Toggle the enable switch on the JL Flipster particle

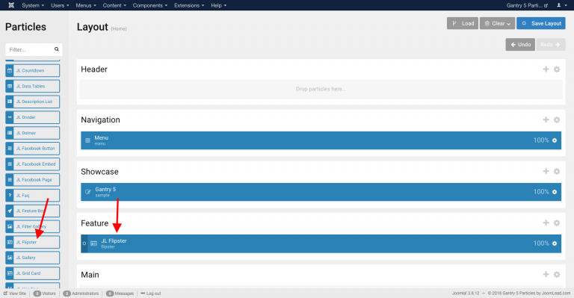tap(84, 243)
